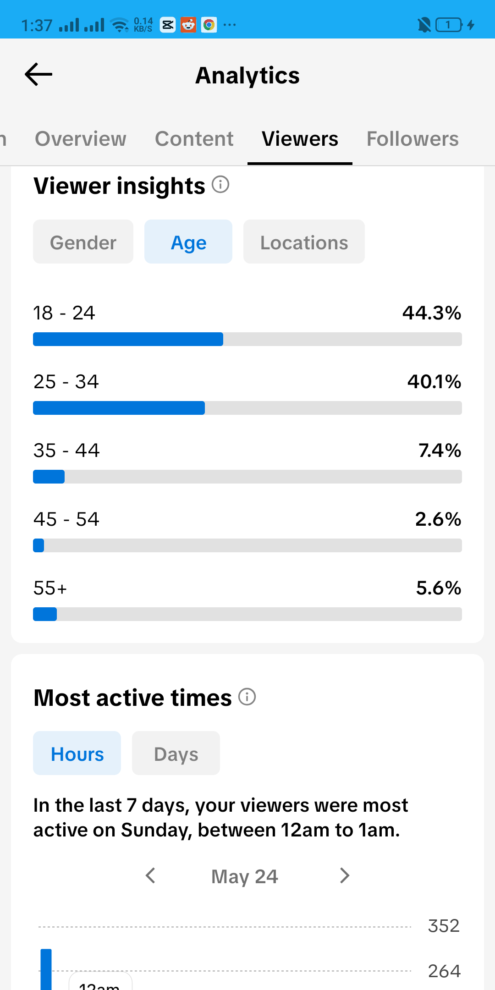Viewport: 495px width, 990px height.
Task: Open the Followers tab
Action: click(412, 139)
